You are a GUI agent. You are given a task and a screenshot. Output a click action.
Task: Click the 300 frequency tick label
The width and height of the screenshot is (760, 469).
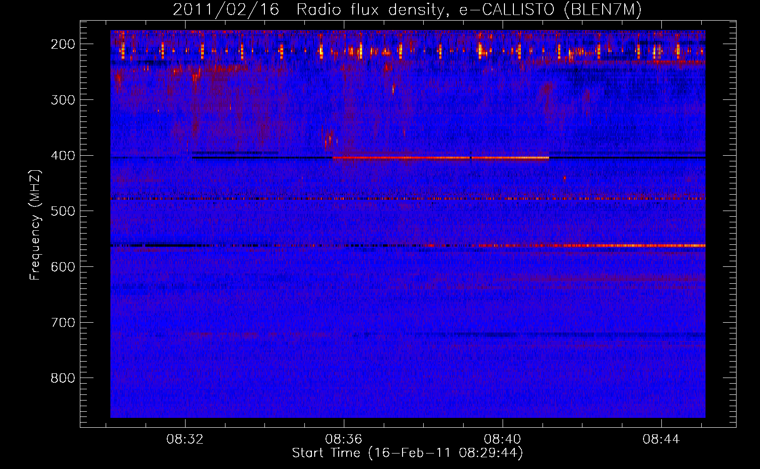[63, 100]
